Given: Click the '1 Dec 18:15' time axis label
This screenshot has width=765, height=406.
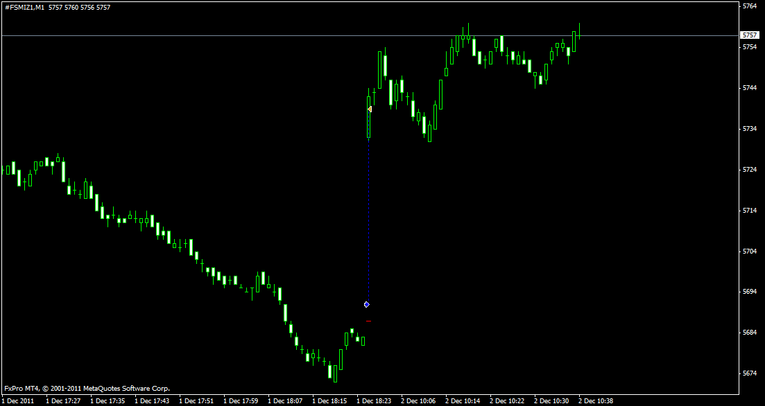Looking at the screenshot, I should pos(330,401).
